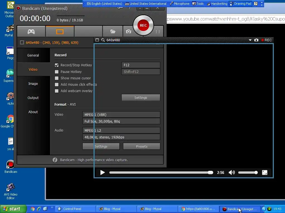Open the output folder icon in Bandicam
This screenshot has height=213, width=285.
pos(113,32)
